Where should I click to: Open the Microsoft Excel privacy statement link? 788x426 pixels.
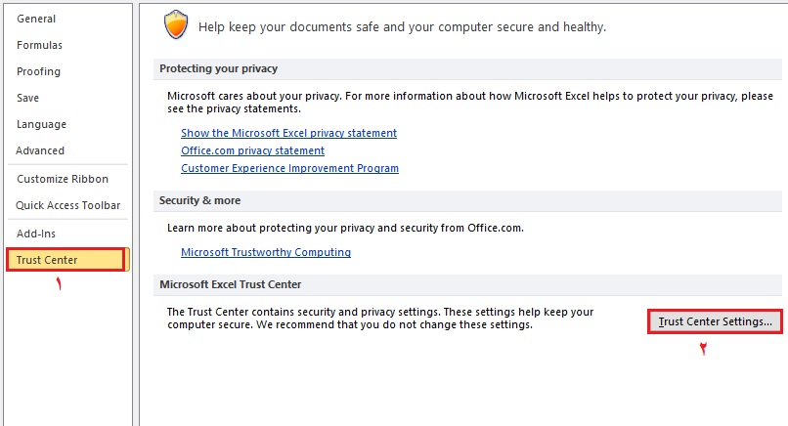(288, 133)
